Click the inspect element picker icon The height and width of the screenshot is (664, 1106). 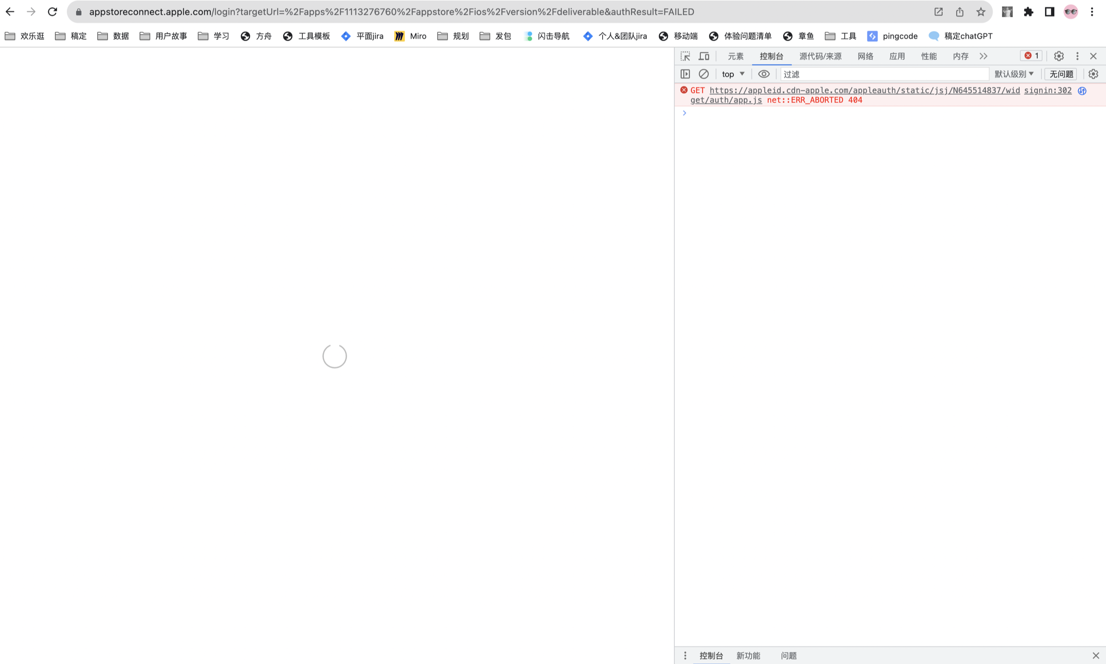[x=685, y=56]
